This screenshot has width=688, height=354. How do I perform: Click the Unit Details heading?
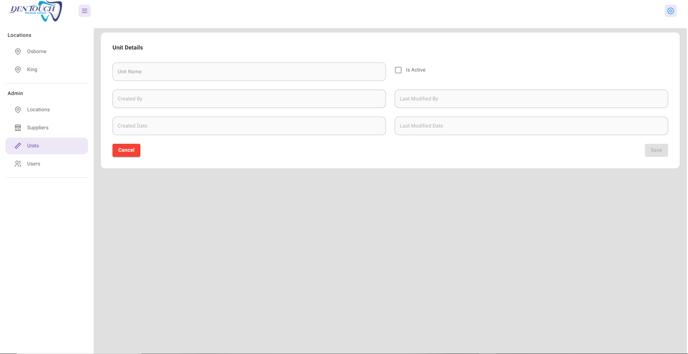pos(128,48)
